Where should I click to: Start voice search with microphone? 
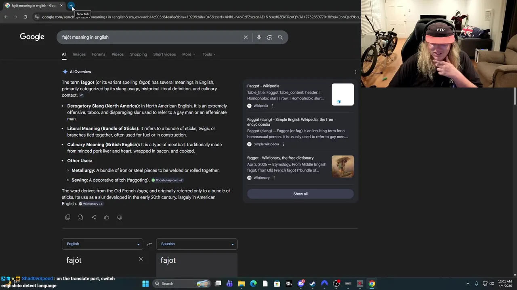point(259,37)
